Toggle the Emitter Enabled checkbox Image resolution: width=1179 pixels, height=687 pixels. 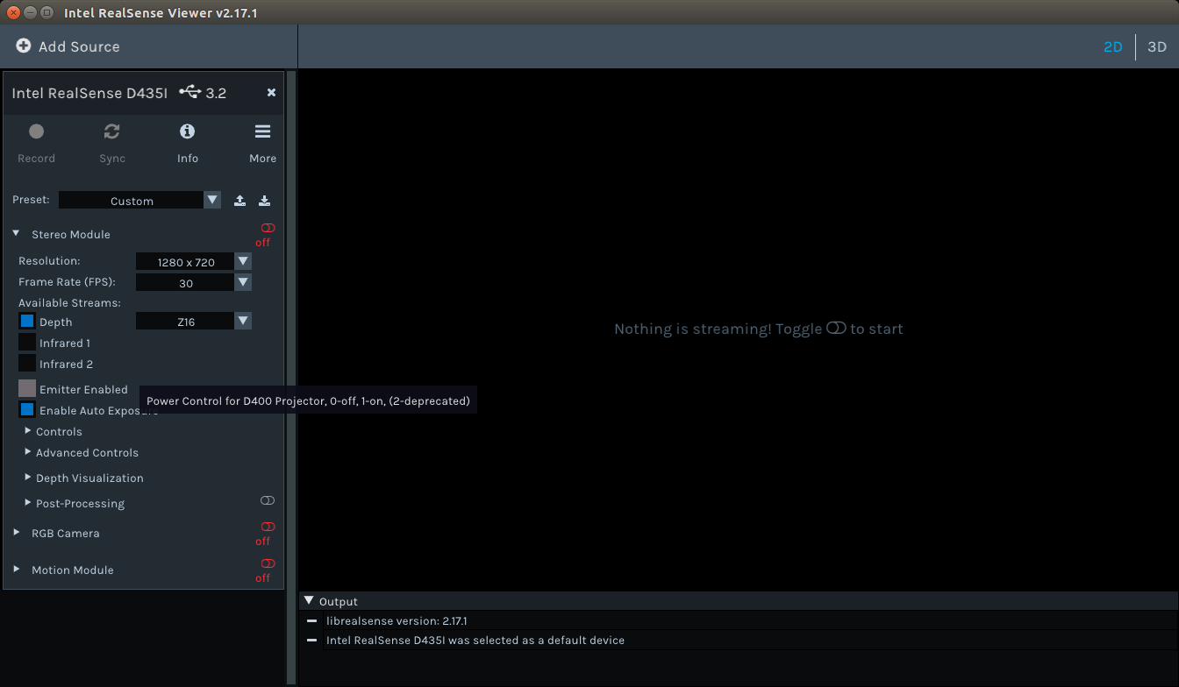pyautogui.click(x=27, y=388)
